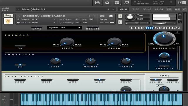Image resolution: width=188 pixels, height=106 pixels.
Task: Expand Model 80 Electric Grand instrument menu
Action: tap(19, 16)
